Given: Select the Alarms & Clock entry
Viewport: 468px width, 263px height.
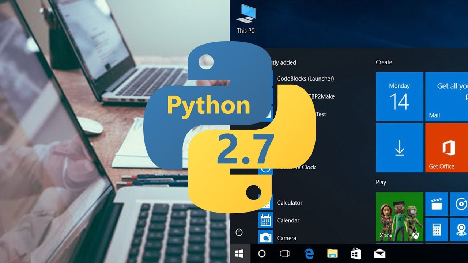Looking at the screenshot, I should pos(297,167).
